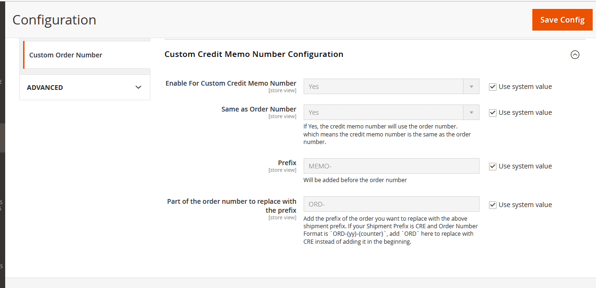Uncheck system value for Same as Order Number
The image size is (596, 288).
pyautogui.click(x=493, y=113)
